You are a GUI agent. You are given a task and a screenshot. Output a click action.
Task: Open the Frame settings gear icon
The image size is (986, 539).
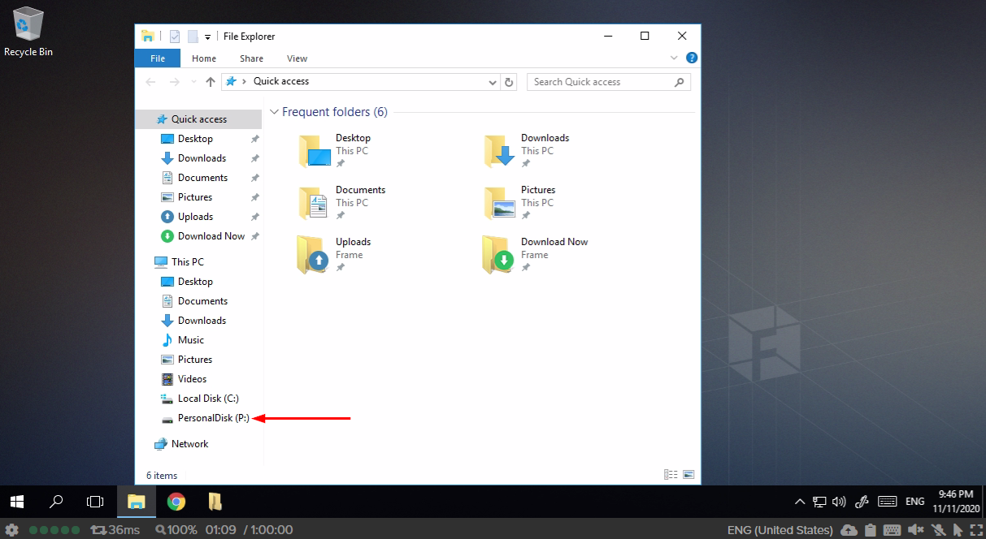[12, 530]
